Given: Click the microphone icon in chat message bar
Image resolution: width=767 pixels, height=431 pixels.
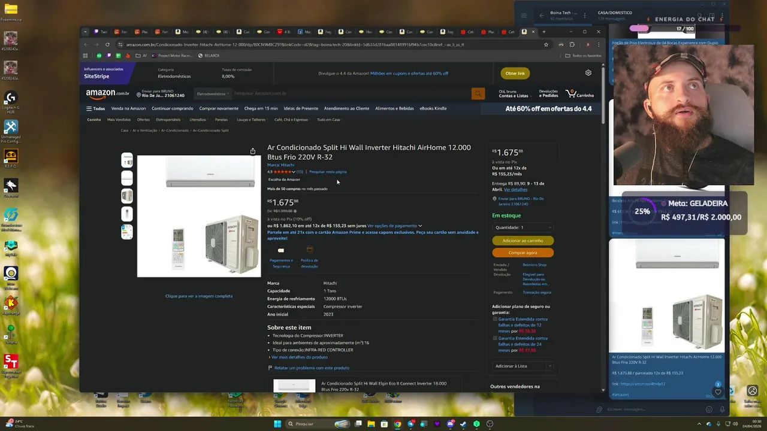Looking at the screenshot, I should [722, 409].
